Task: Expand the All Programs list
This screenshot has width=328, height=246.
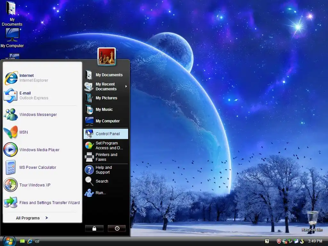Action: coord(32,218)
